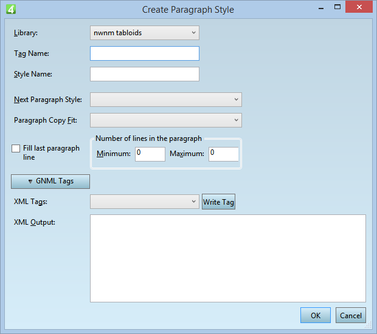Collapse the GNML Tags section button
Screen dimensions: 377x334
click(x=50, y=182)
